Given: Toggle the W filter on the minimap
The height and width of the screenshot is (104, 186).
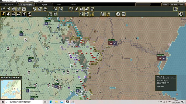Looking at the screenshot, I should point(2,77).
